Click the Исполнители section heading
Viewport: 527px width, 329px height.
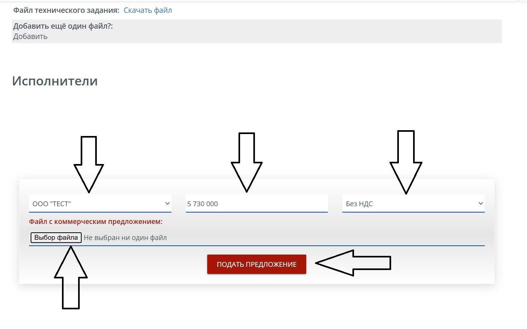coord(55,81)
